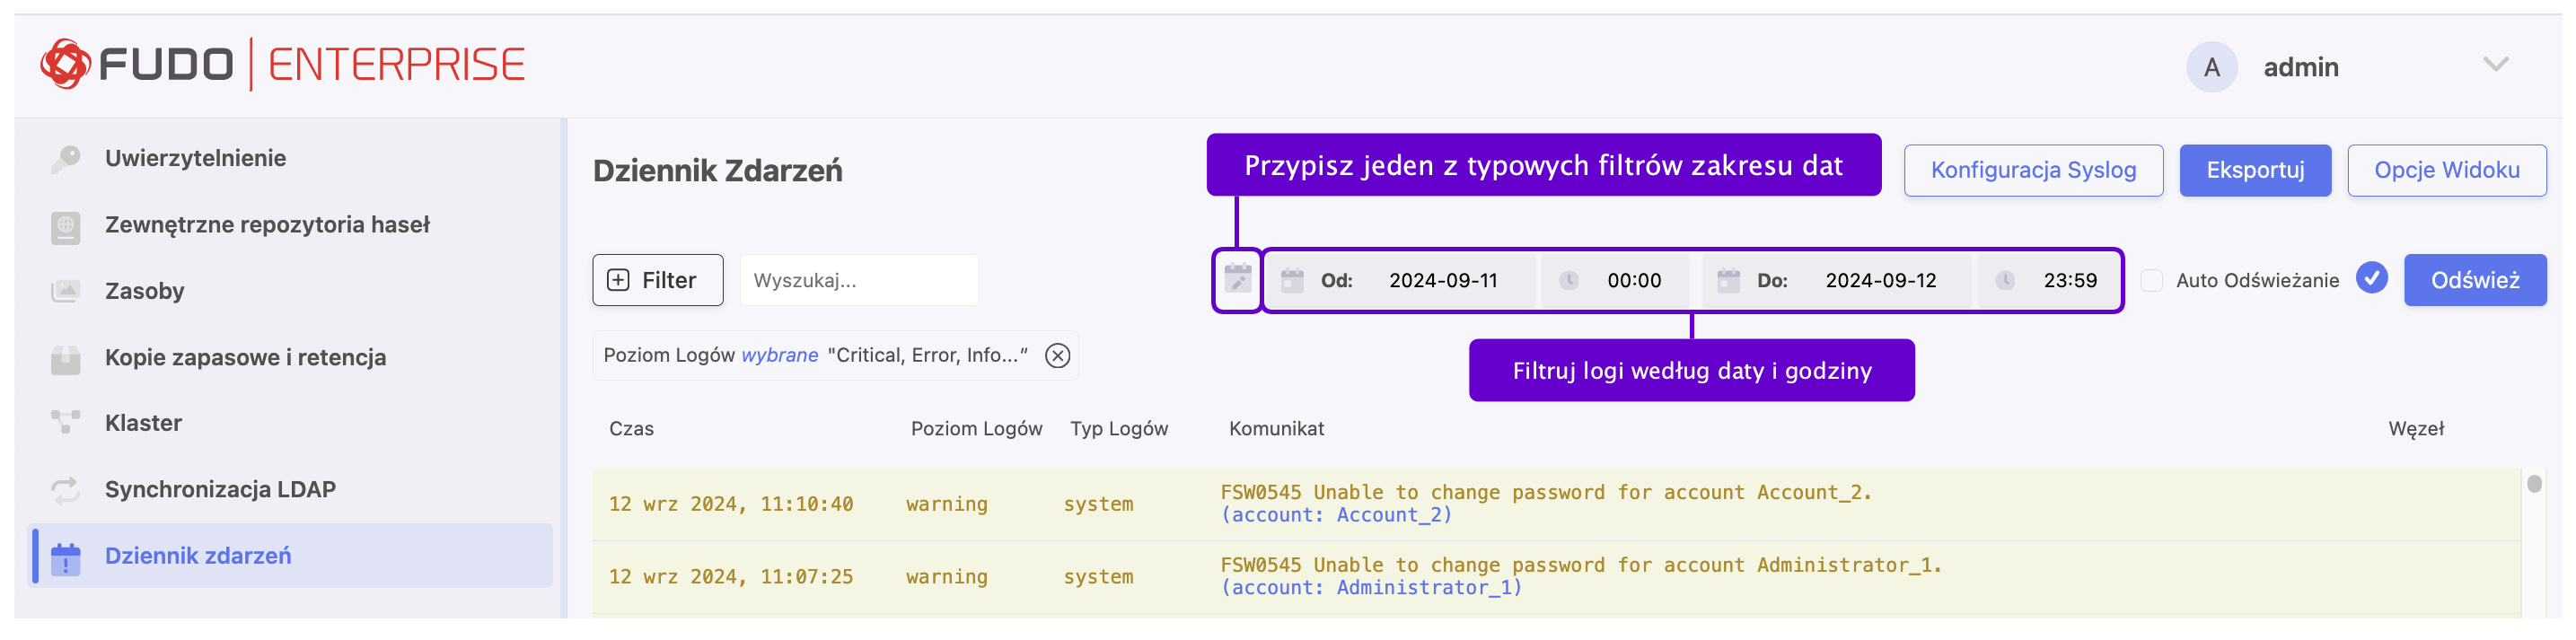Click the Zewnętrzne repozytoria haseł icon
Viewport: 2576px width, 640px height.
click(x=66, y=226)
